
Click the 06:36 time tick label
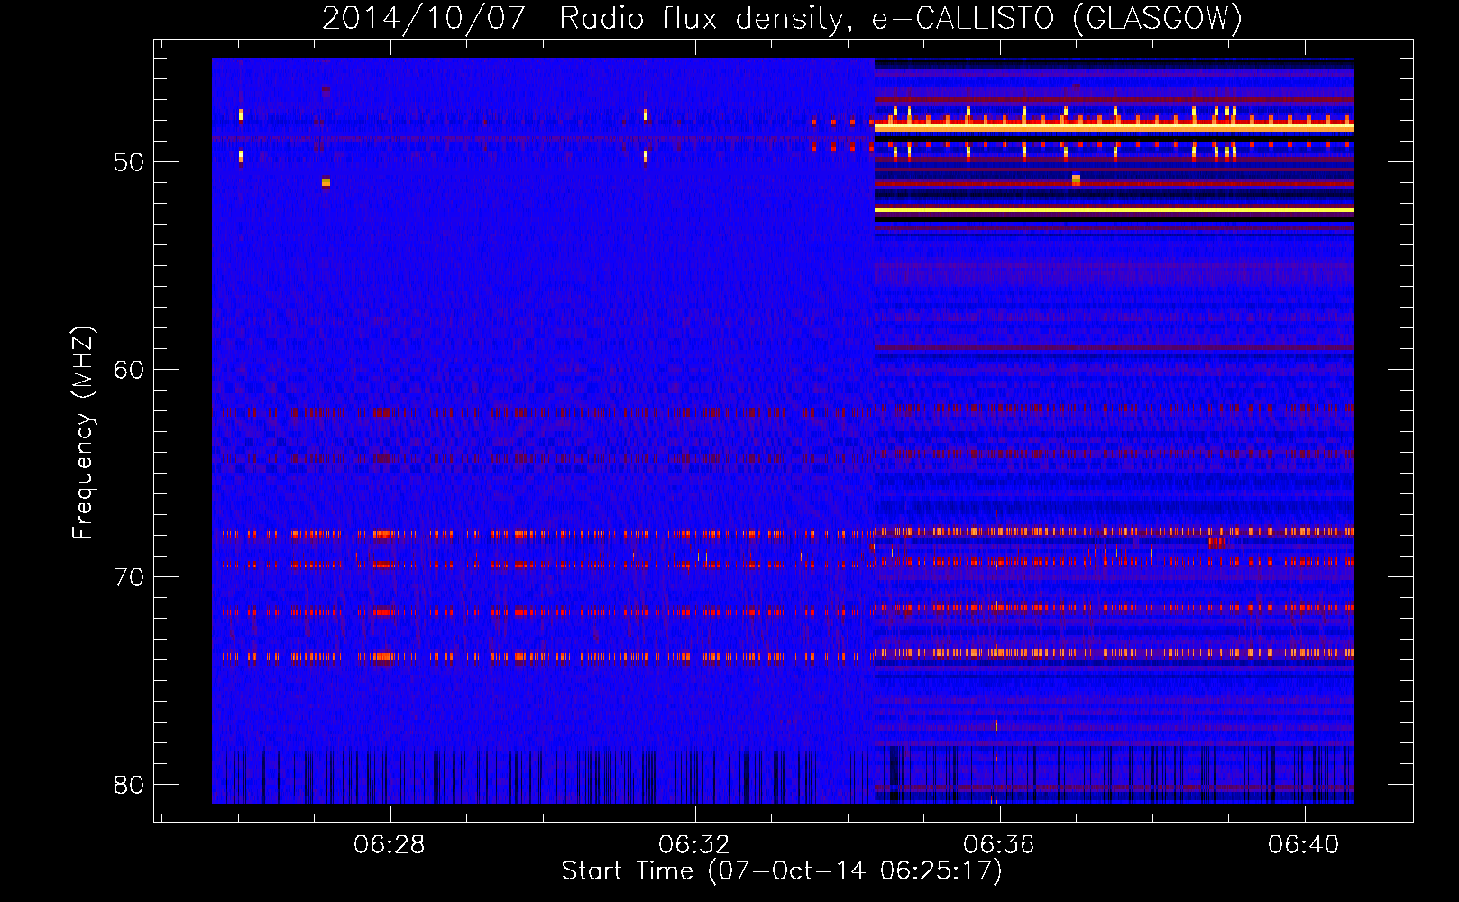pos(999,845)
